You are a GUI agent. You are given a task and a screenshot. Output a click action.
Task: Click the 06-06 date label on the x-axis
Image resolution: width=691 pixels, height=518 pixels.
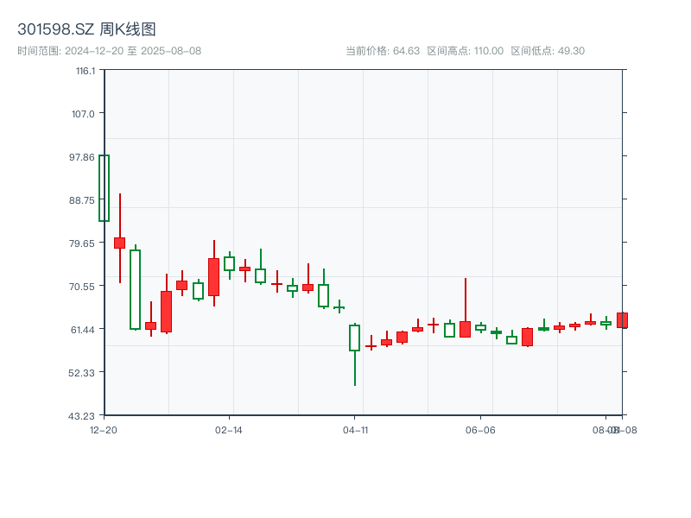479,429
